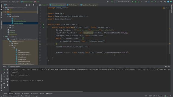Click the Project panel settings gear
Screen dimensions: 173x97
coord(34,5)
